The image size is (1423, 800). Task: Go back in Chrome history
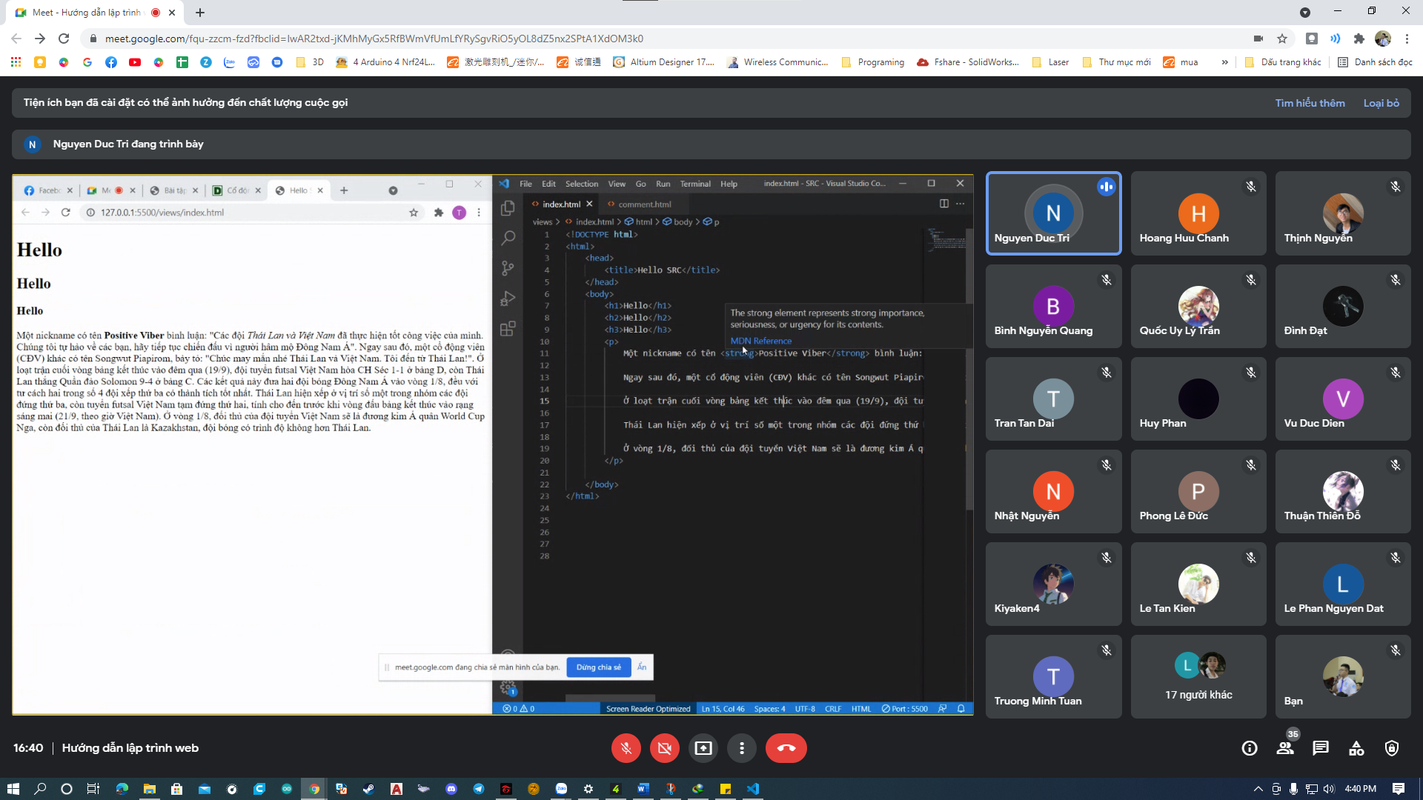click(16, 39)
